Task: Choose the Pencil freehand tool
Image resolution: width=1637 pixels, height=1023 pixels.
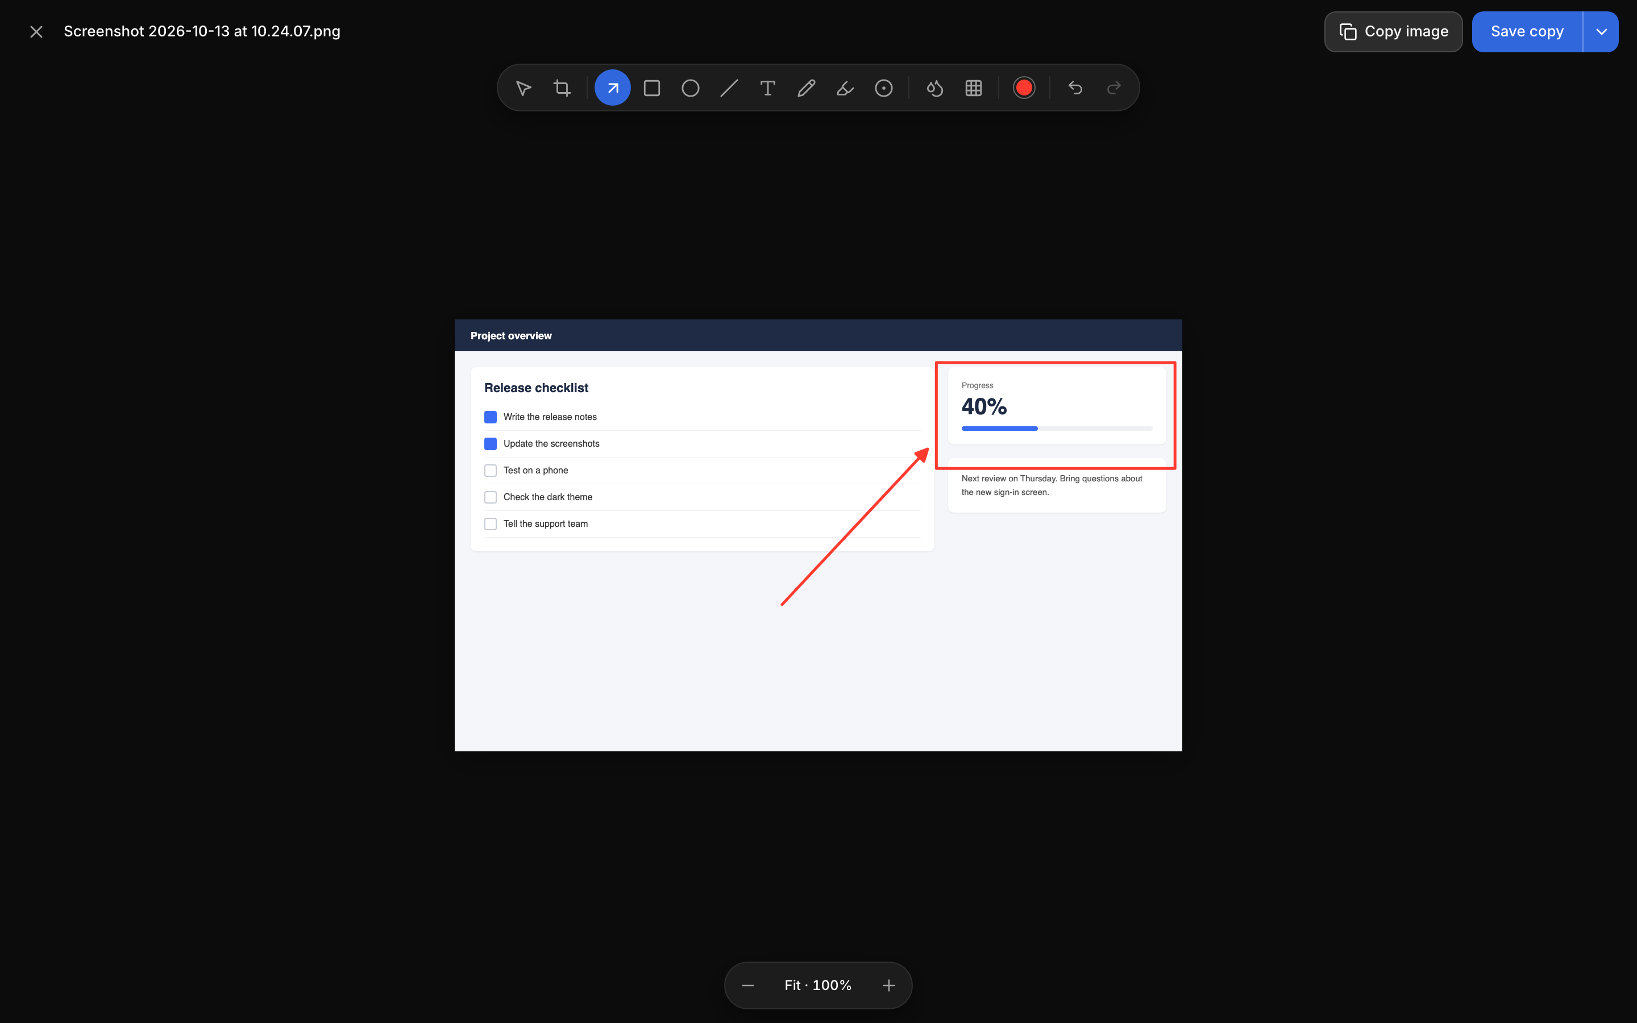Action: point(807,88)
